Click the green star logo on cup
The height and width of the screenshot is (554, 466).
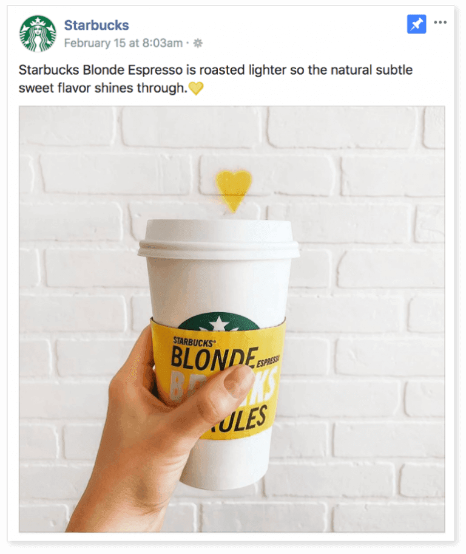(x=219, y=321)
